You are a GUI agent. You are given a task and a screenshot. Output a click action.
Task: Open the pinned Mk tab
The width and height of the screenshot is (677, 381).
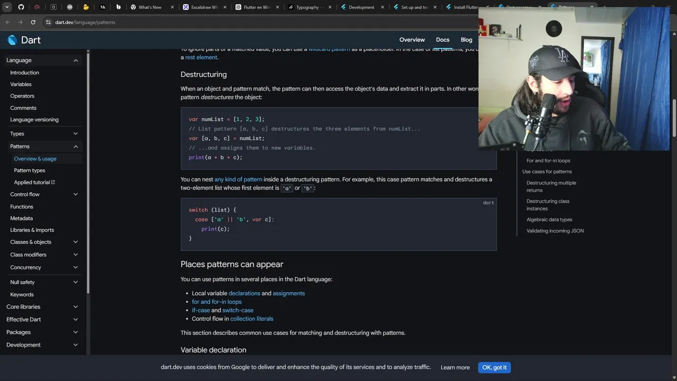(103, 7)
